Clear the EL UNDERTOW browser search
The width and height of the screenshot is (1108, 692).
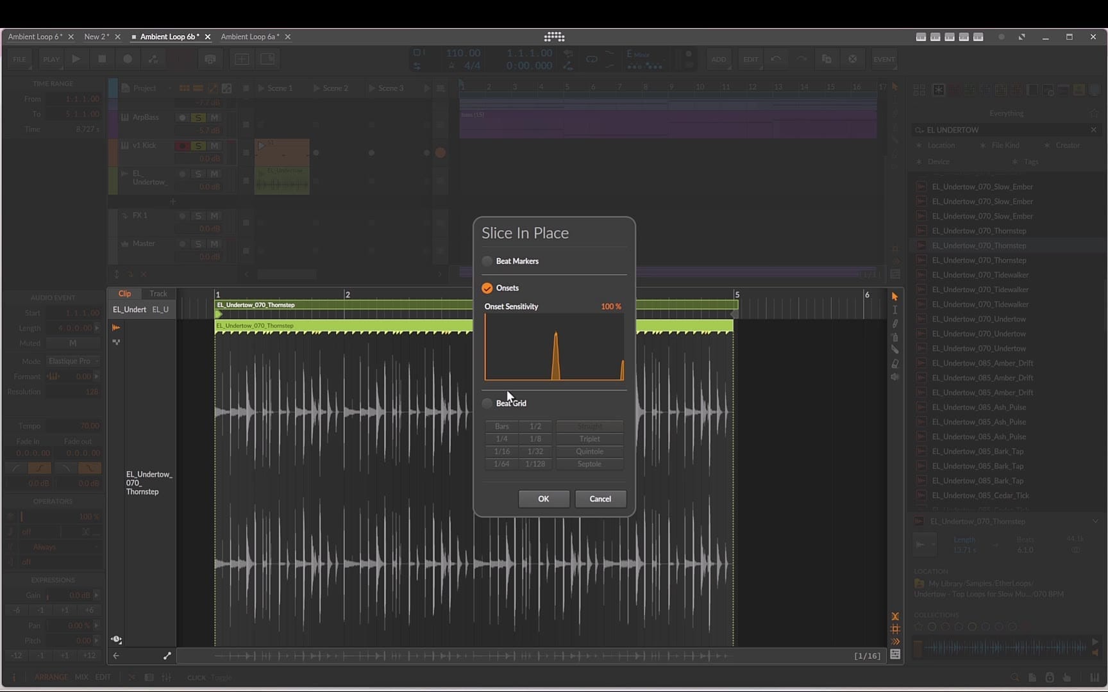click(1093, 129)
